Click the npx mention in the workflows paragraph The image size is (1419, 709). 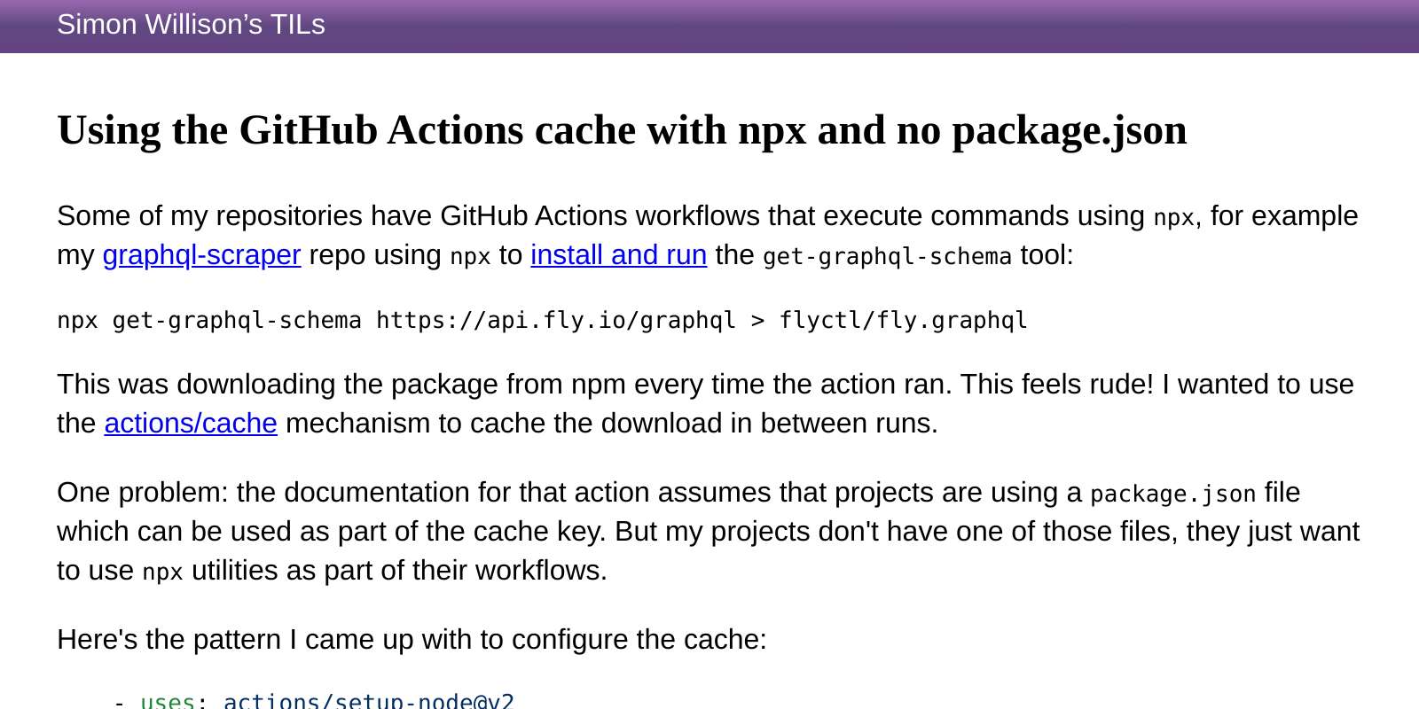pos(162,572)
